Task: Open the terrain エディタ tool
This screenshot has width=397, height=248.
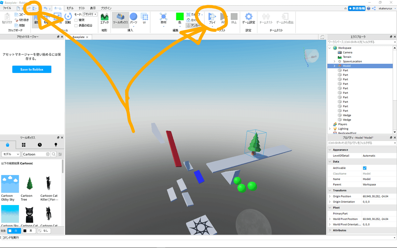Action: 105,18
